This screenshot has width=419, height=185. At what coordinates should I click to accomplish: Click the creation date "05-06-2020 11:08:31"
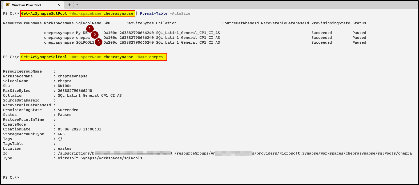[x=79, y=129]
